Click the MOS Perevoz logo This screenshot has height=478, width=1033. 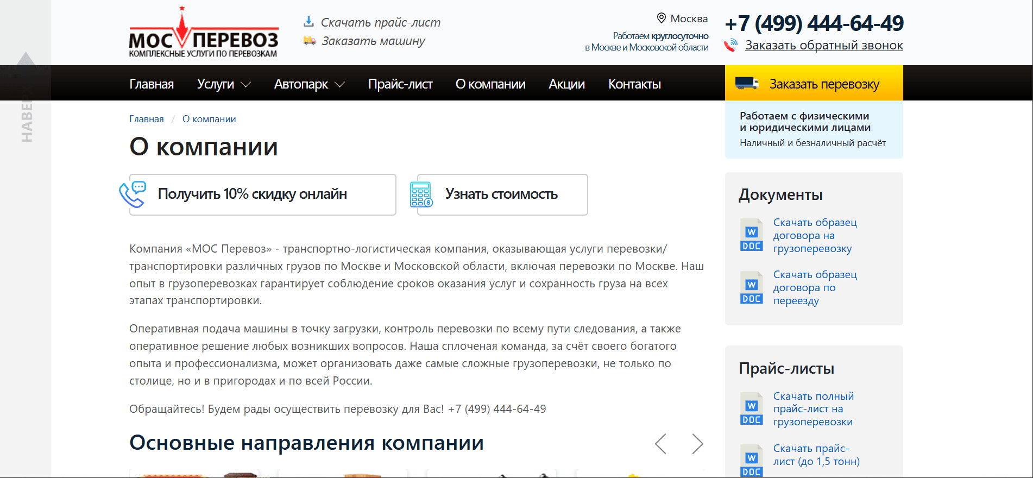coord(203,34)
